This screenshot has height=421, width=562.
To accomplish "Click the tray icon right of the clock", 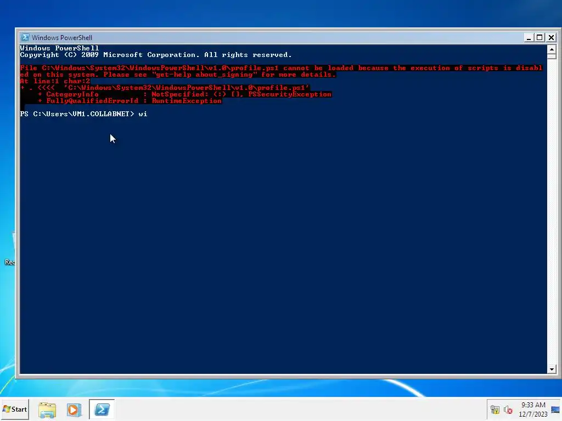I will [x=556, y=409].
